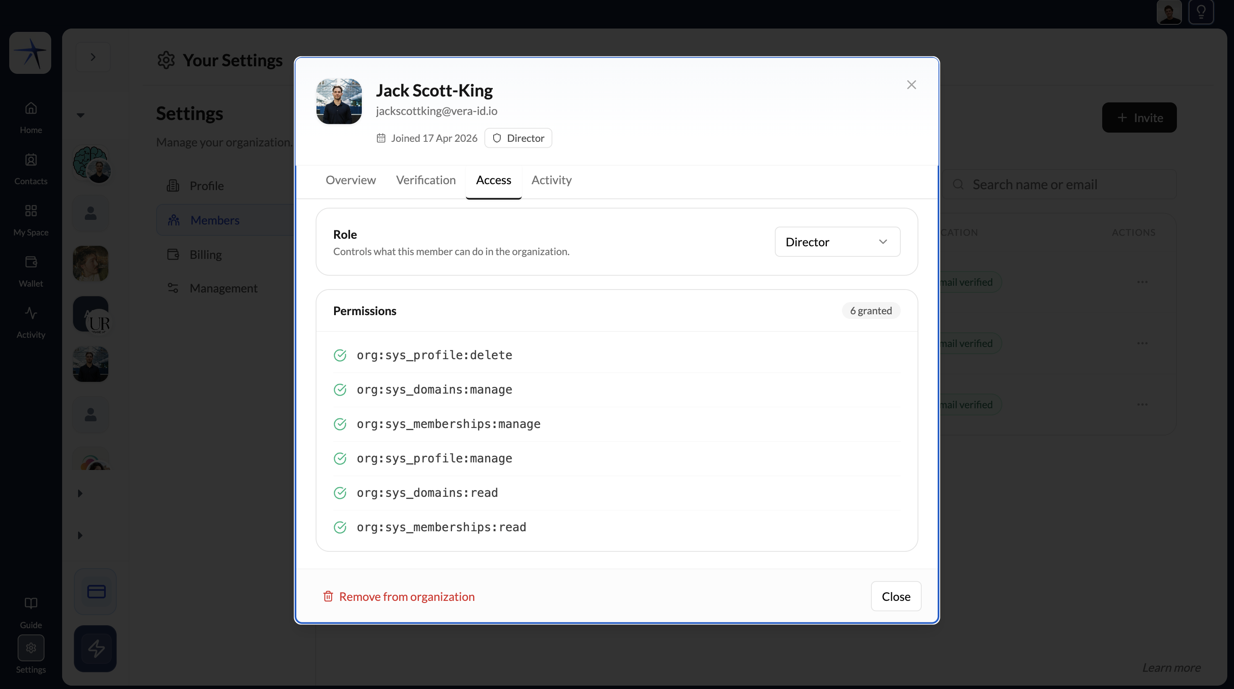This screenshot has width=1234, height=689.
Task: Select the UR workspace avatar
Action: click(91, 315)
